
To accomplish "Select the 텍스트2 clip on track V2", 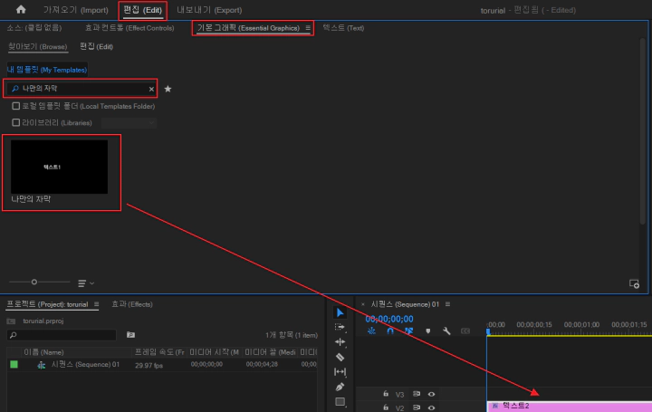I will pyautogui.click(x=570, y=407).
